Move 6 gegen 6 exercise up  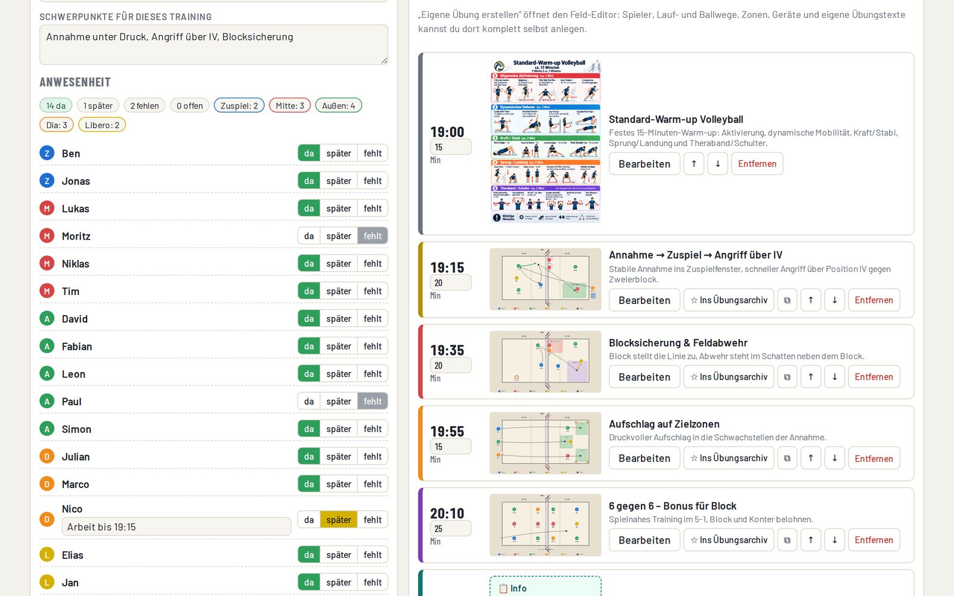coord(811,540)
